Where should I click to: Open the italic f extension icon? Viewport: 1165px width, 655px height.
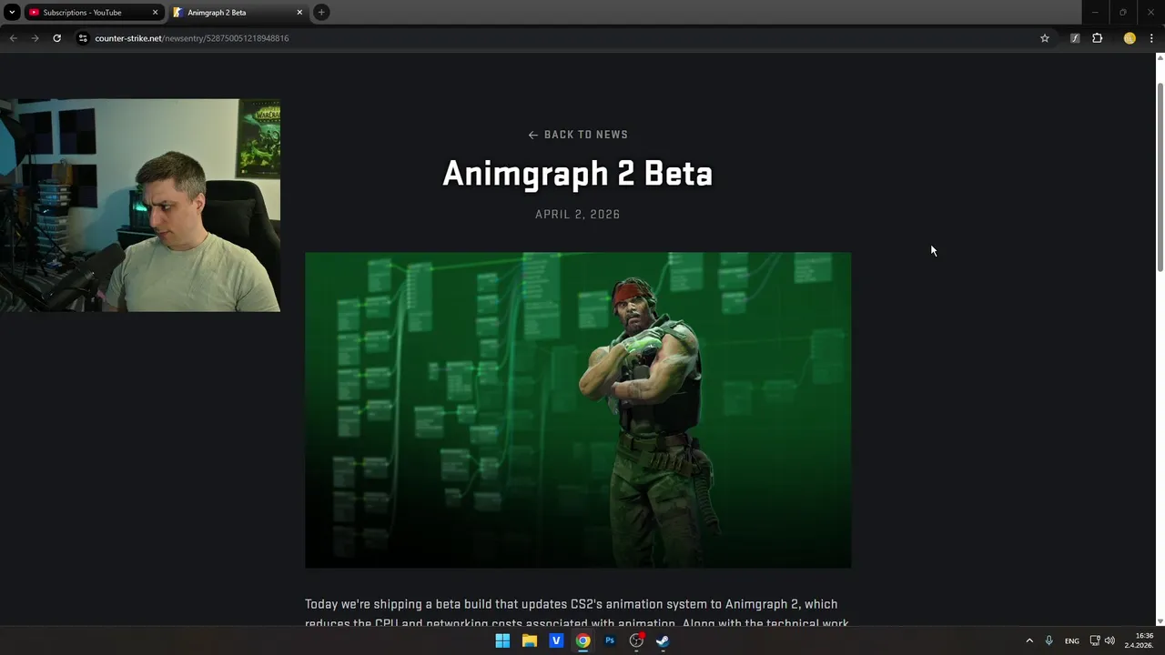pos(1075,38)
